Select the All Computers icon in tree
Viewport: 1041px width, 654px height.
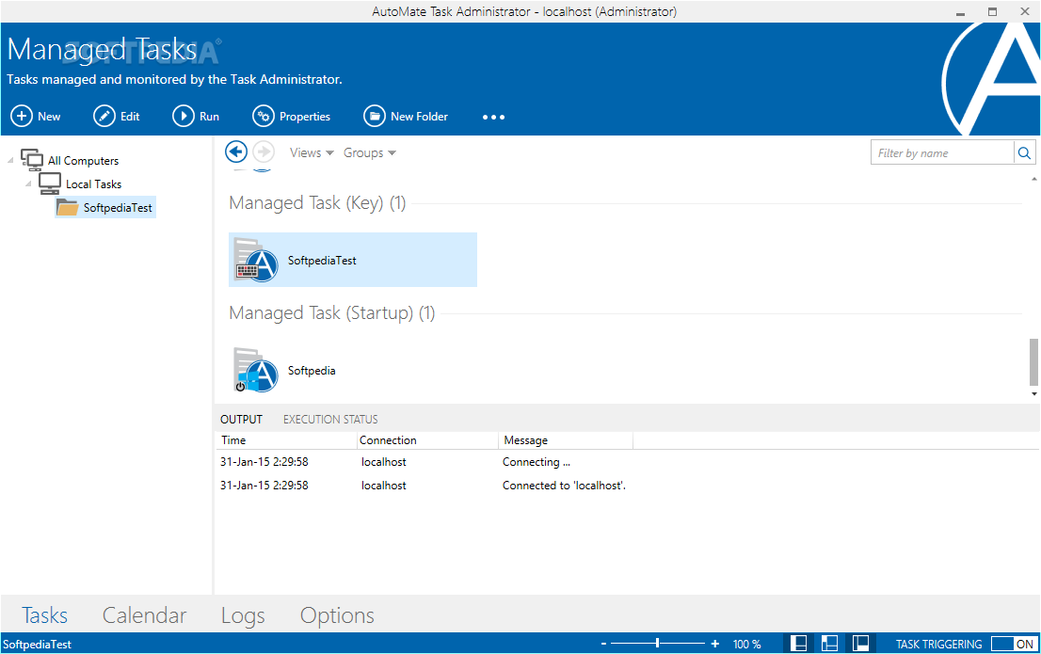(x=32, y=159)
